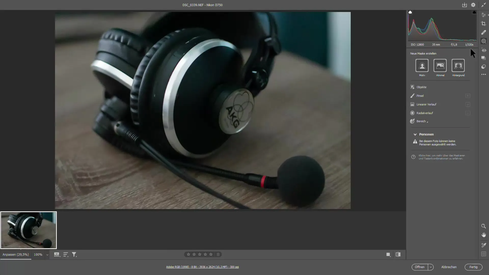Screen dimensions: 489x275
Task: Collapse the Personen section
Action: (x=415, y=134)
